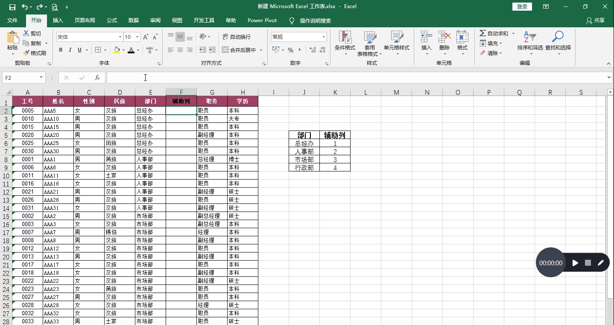Viewport: 614px width, 325px height.
Task: Toggle bold formatting
Action: click(x=61, y=50)
